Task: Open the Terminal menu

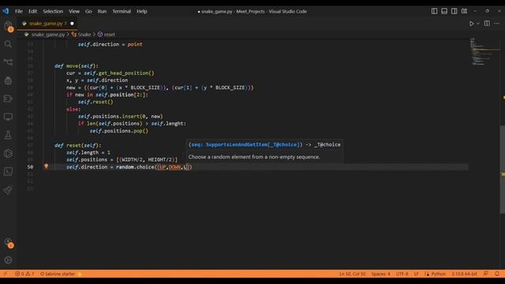Action: coord(122,11)
